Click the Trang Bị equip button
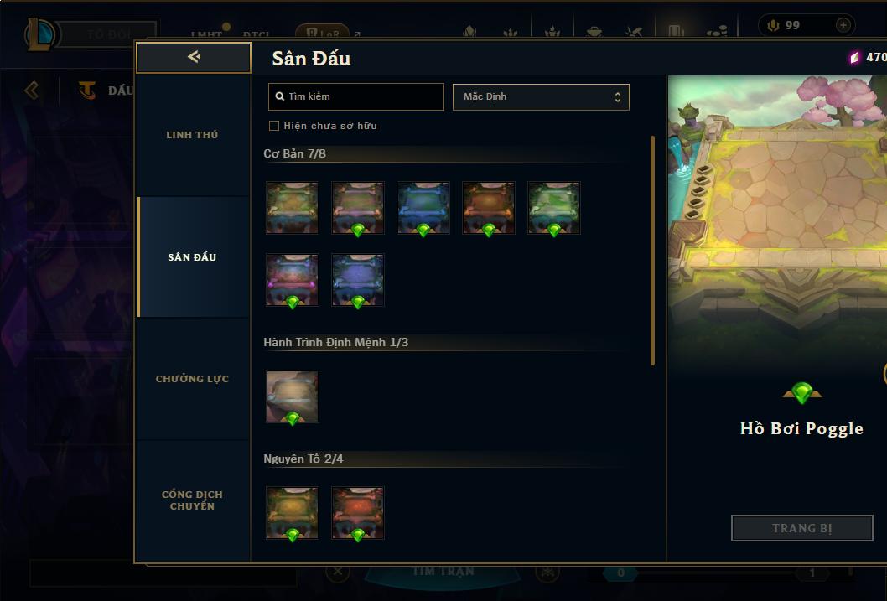Screen dimensions: 887x601 click(x=802, y=528)
